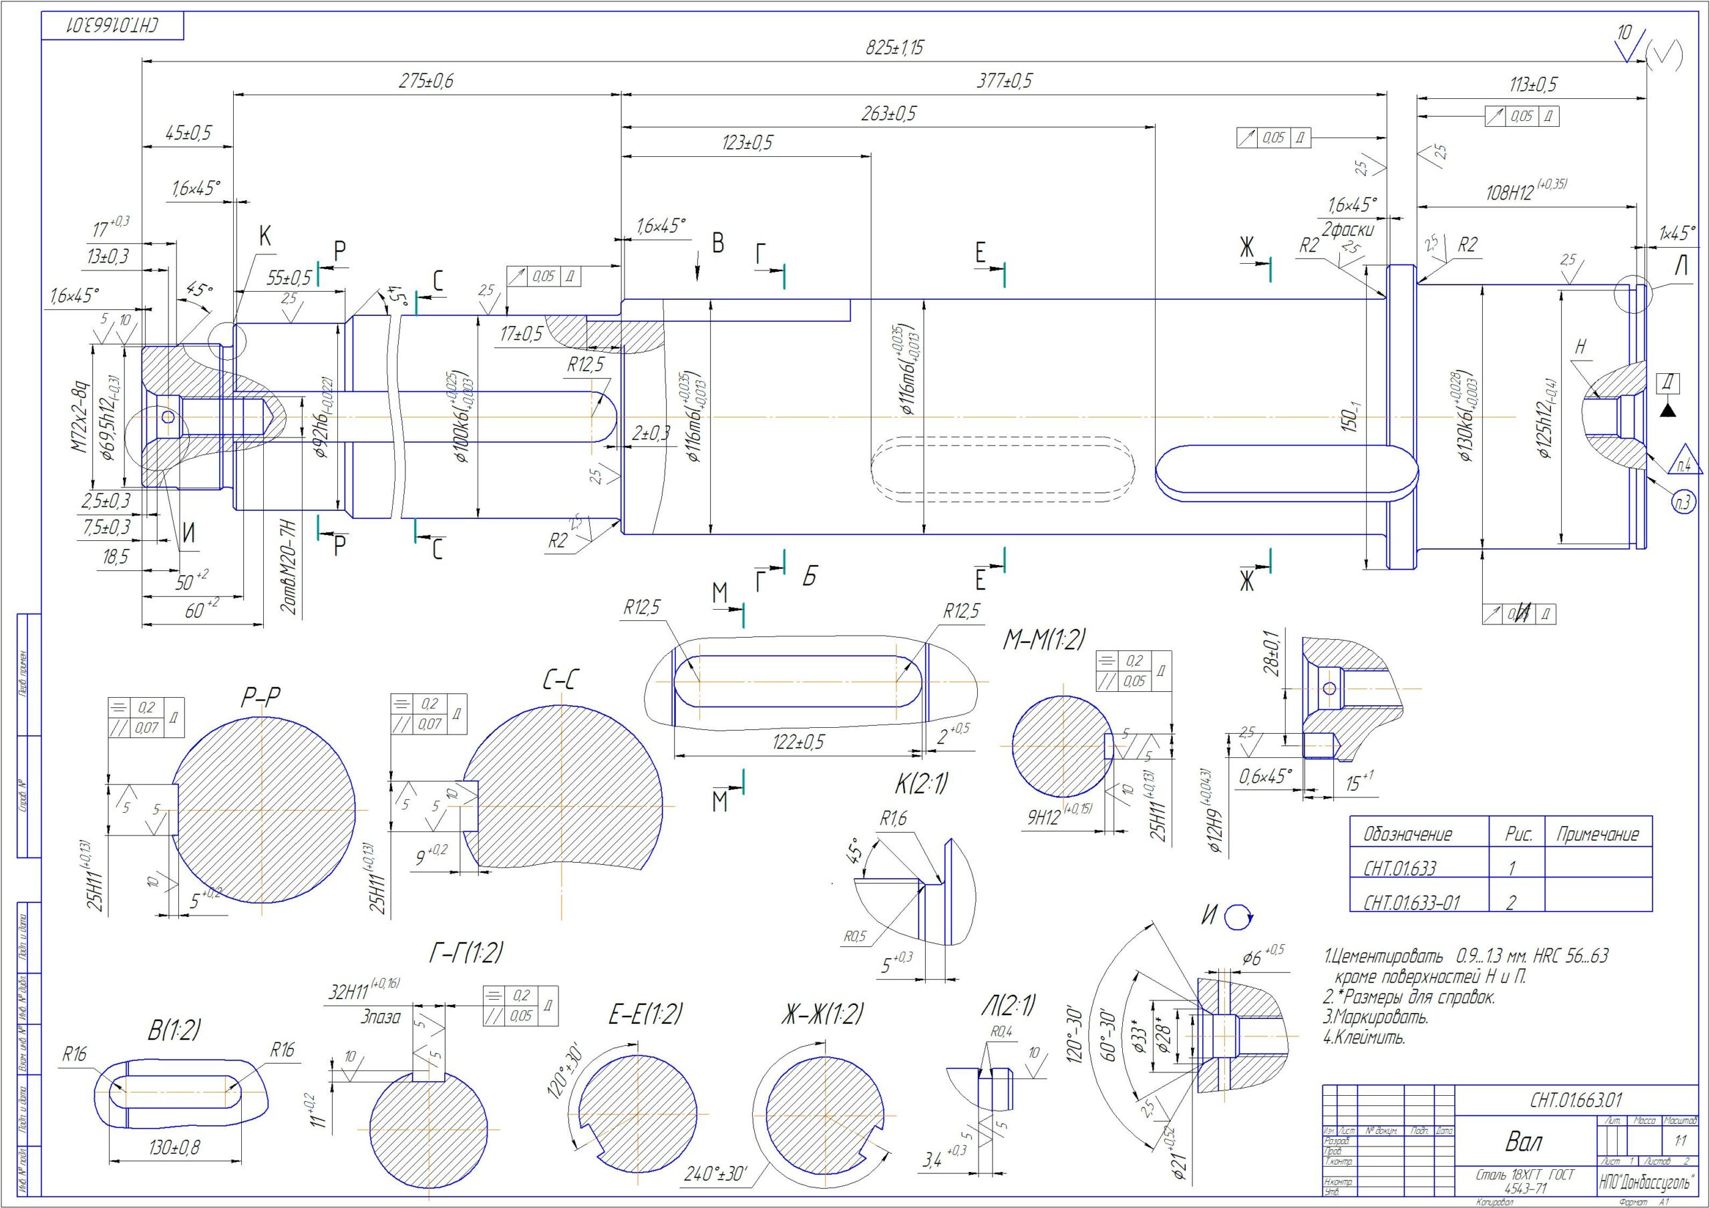Select the 377±0,5 length dimension

[1004, 81]
